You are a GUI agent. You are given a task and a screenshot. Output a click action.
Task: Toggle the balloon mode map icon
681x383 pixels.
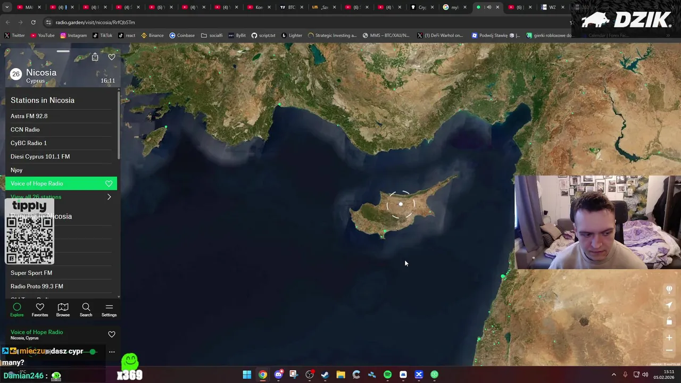point(669,289)
